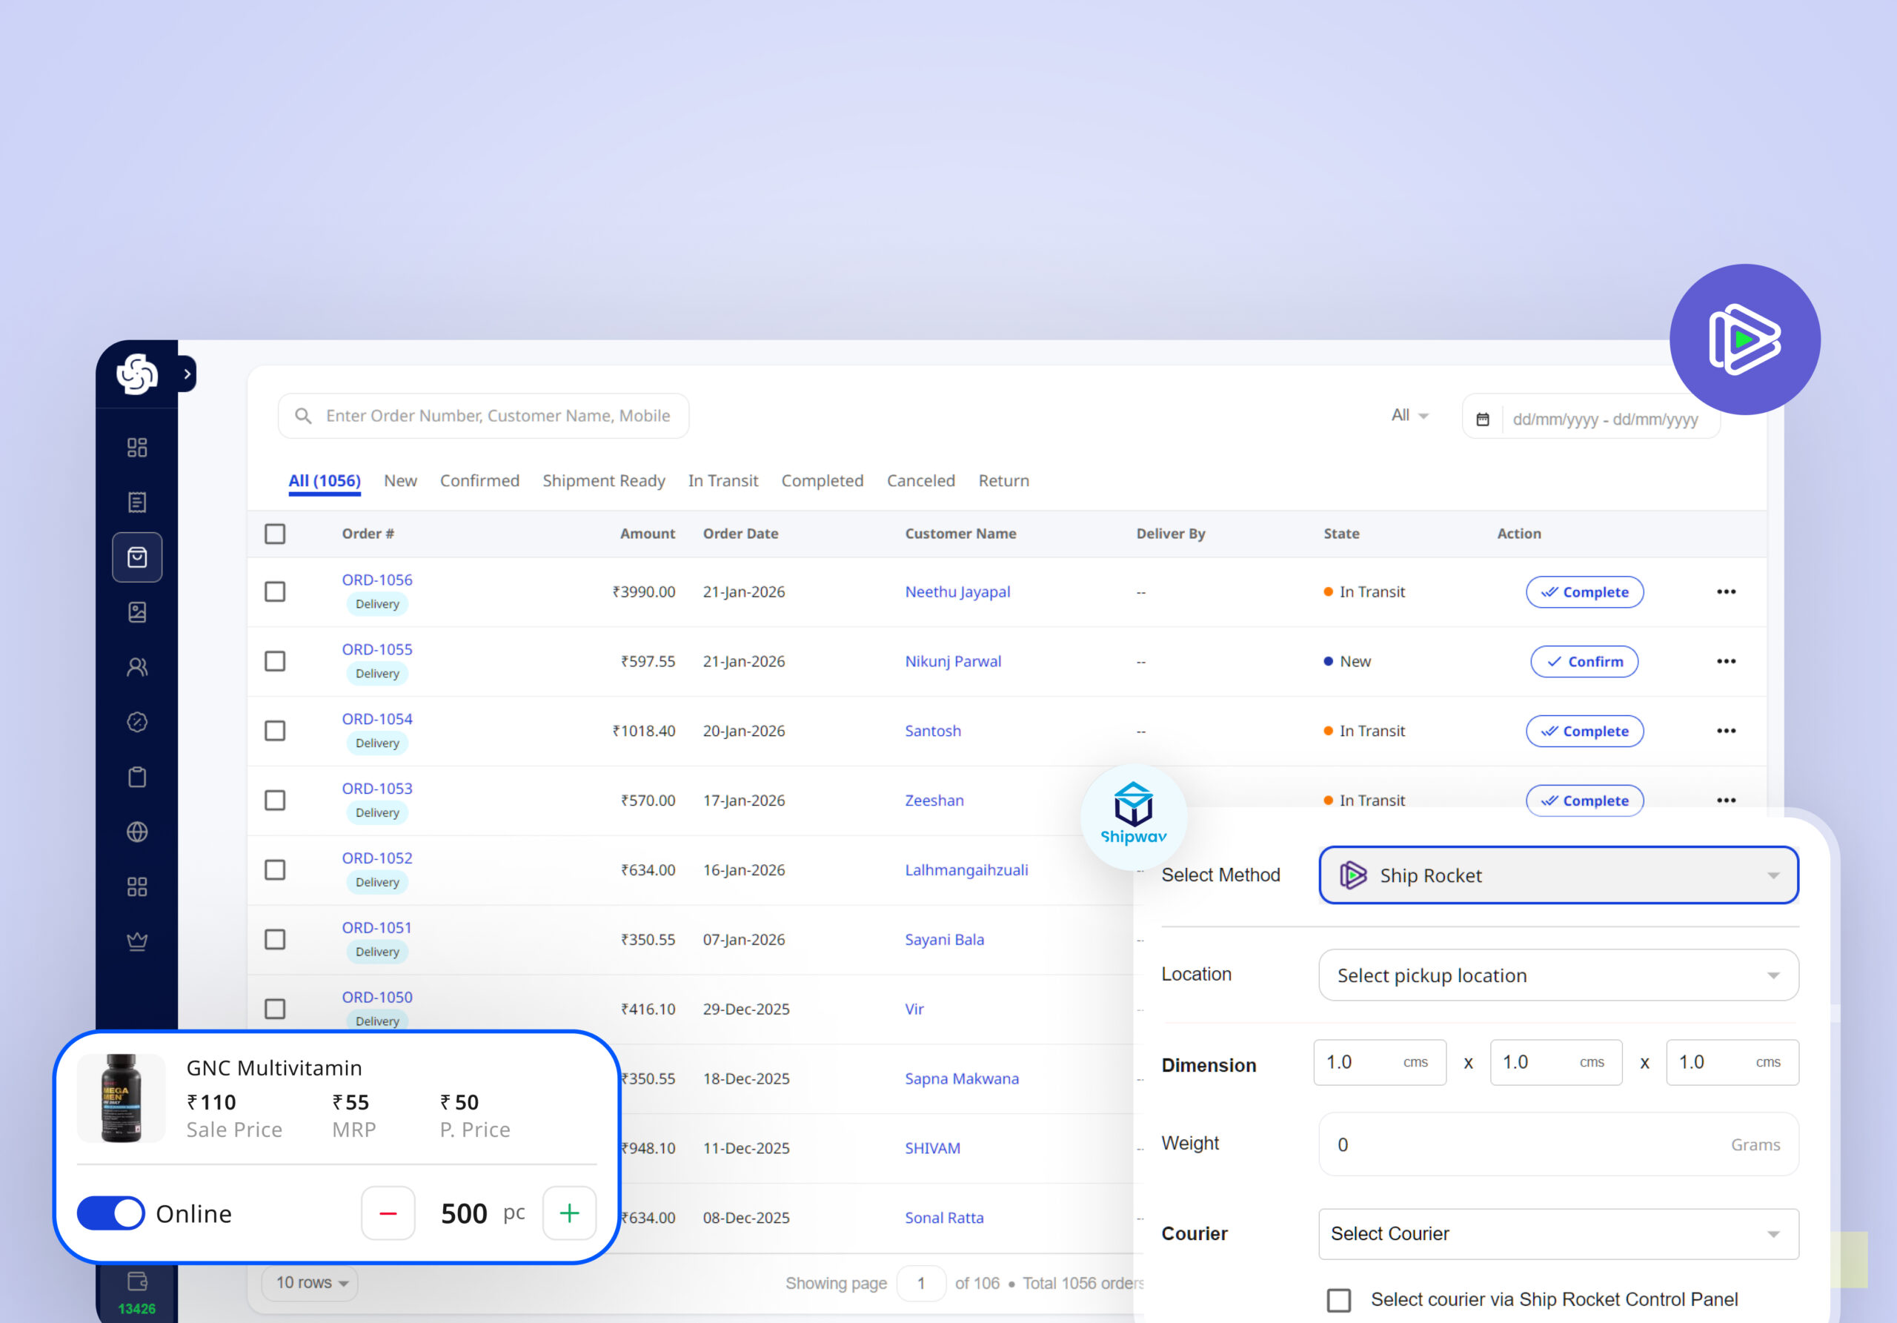The image size is (1897, 1323).
Task: Tick Select courier via Ship Rocket checkbox
Action: 1338,1300
